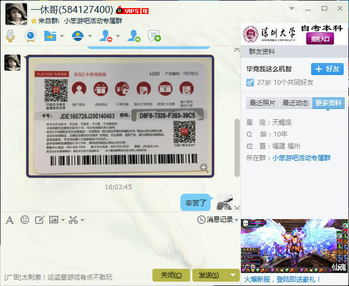Add as friend using person plus icon
This screenshot has height=286, width=349.
134,36
